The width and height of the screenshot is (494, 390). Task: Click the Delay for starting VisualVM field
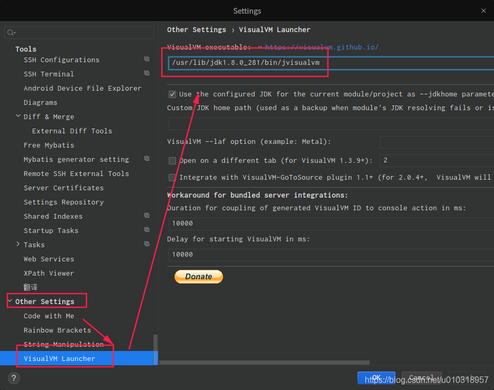click(331, 255)
